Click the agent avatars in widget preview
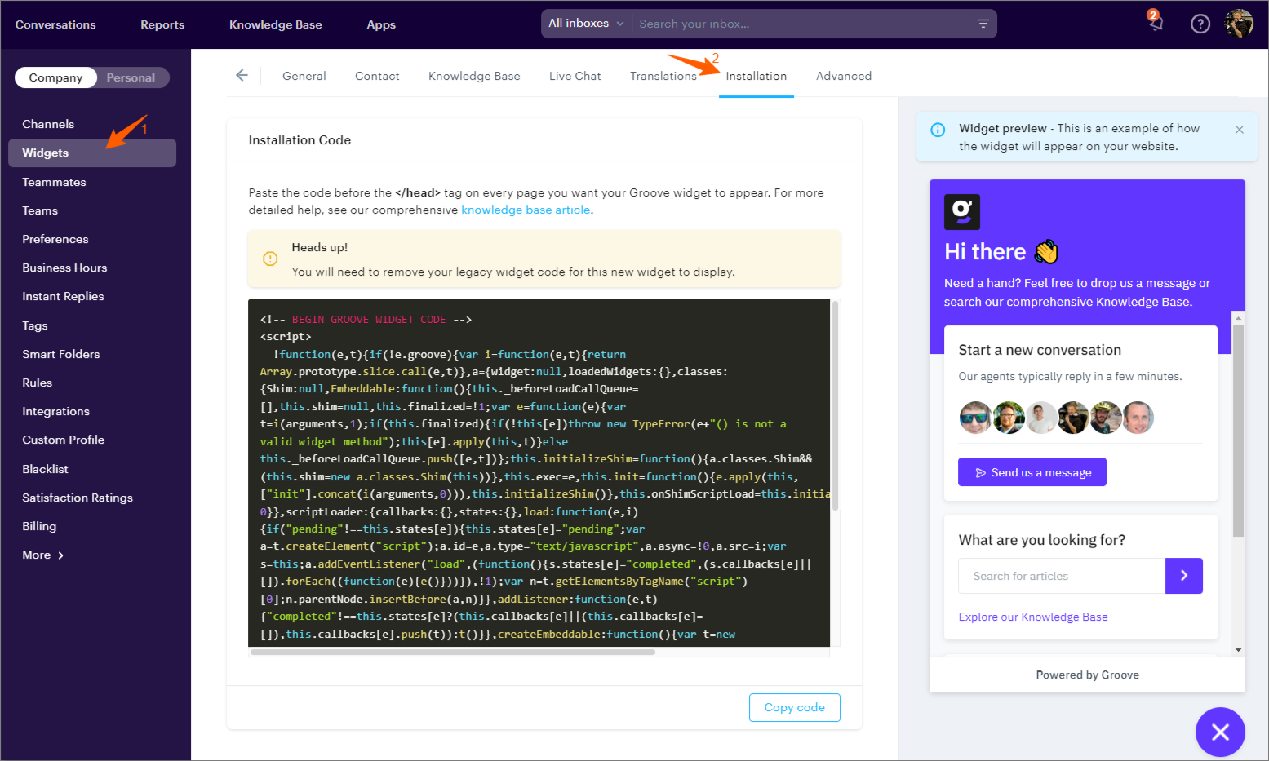The height and width of the screenshot is (761, 1269). (x=1056, y=418)
